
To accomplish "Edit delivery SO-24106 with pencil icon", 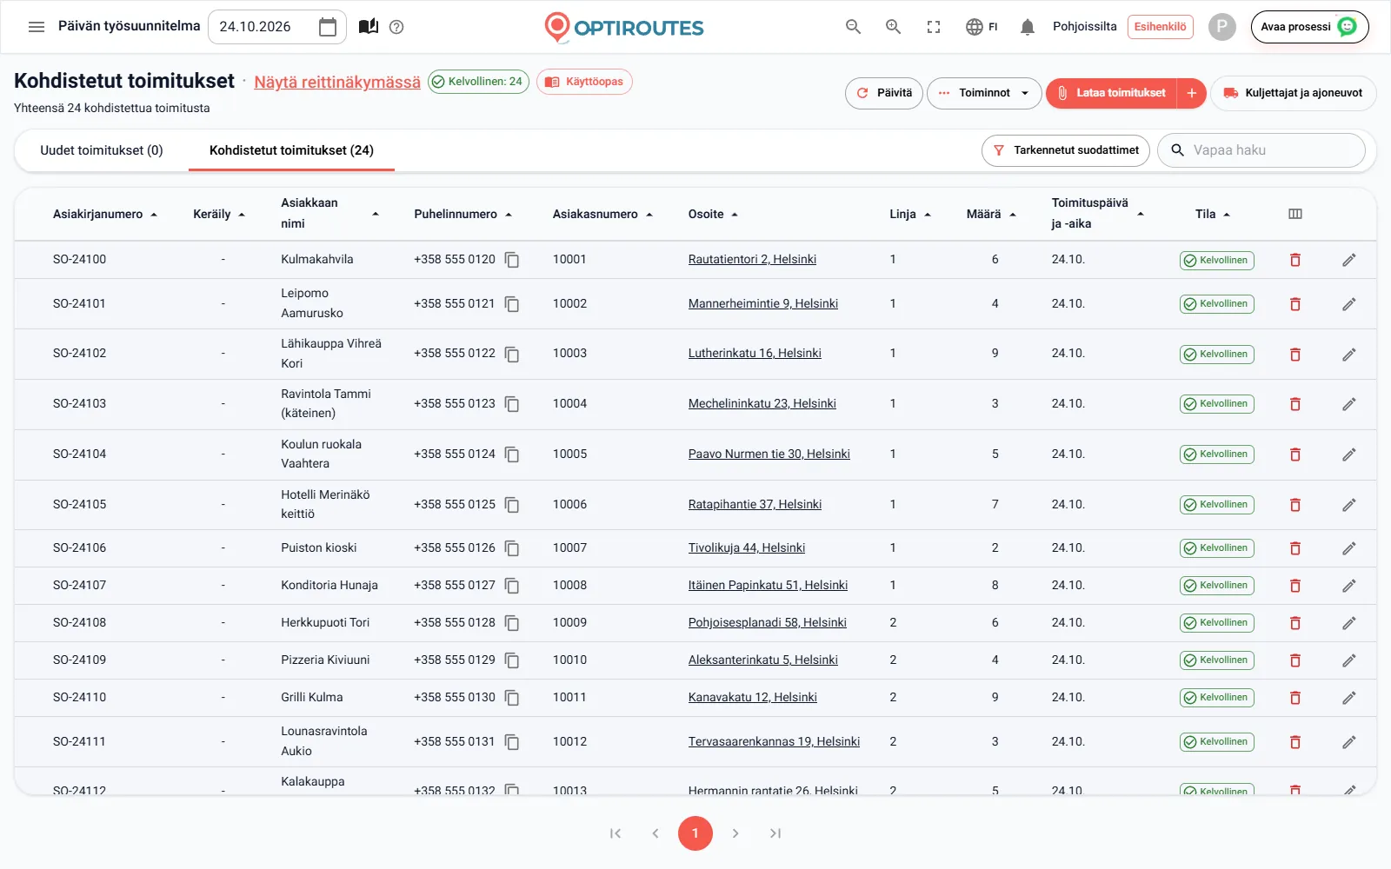I will (1348, 548).
